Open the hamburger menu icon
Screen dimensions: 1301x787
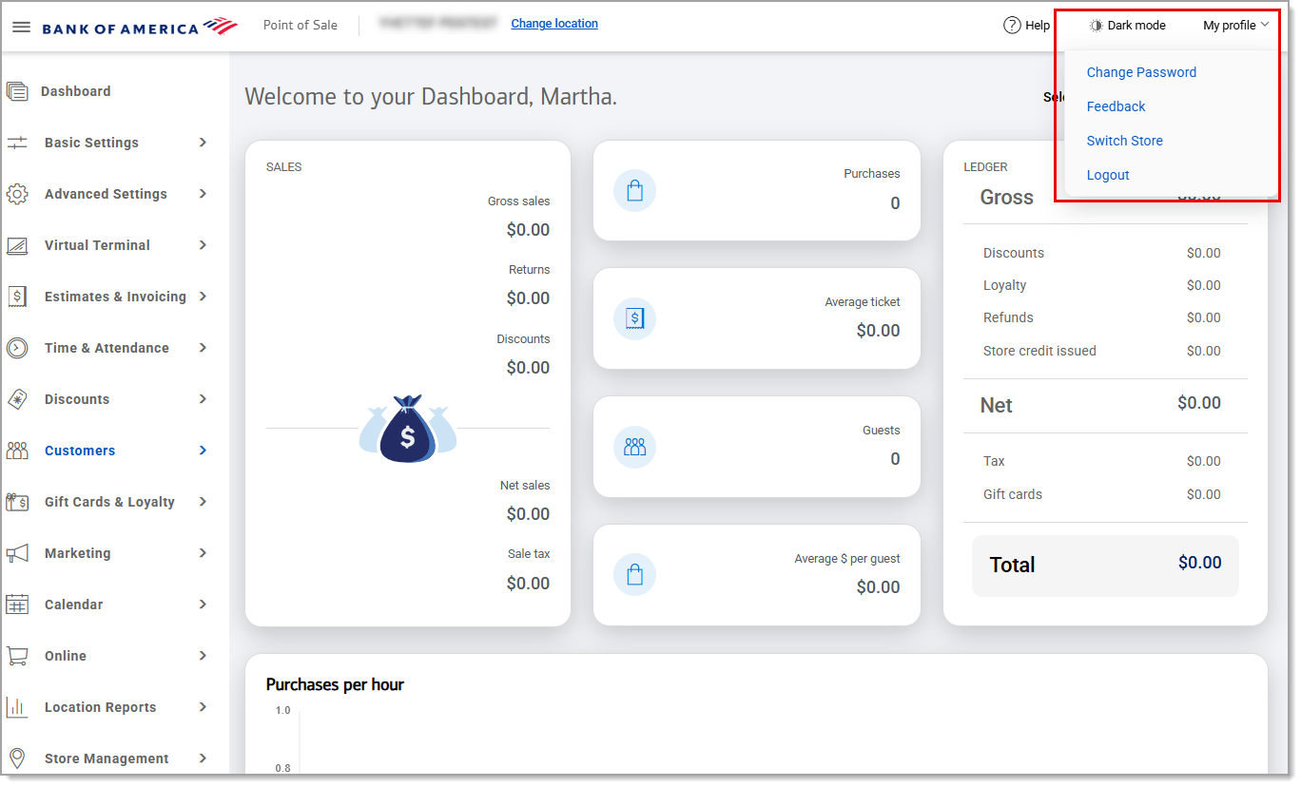tap(21, 27)
